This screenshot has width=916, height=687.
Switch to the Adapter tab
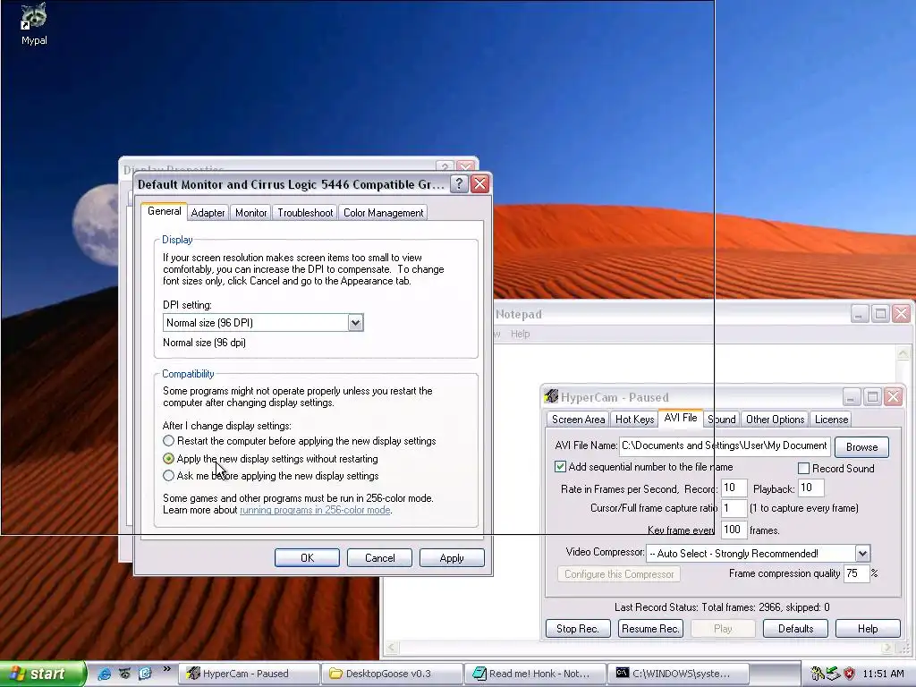point(208,213)
